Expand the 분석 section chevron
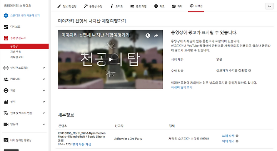The height and width of the screenshot is (151, 277). click(44, 102)
